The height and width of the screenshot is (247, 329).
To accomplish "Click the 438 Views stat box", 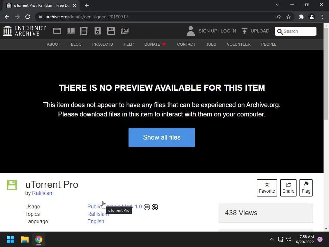I will [266, 213].
